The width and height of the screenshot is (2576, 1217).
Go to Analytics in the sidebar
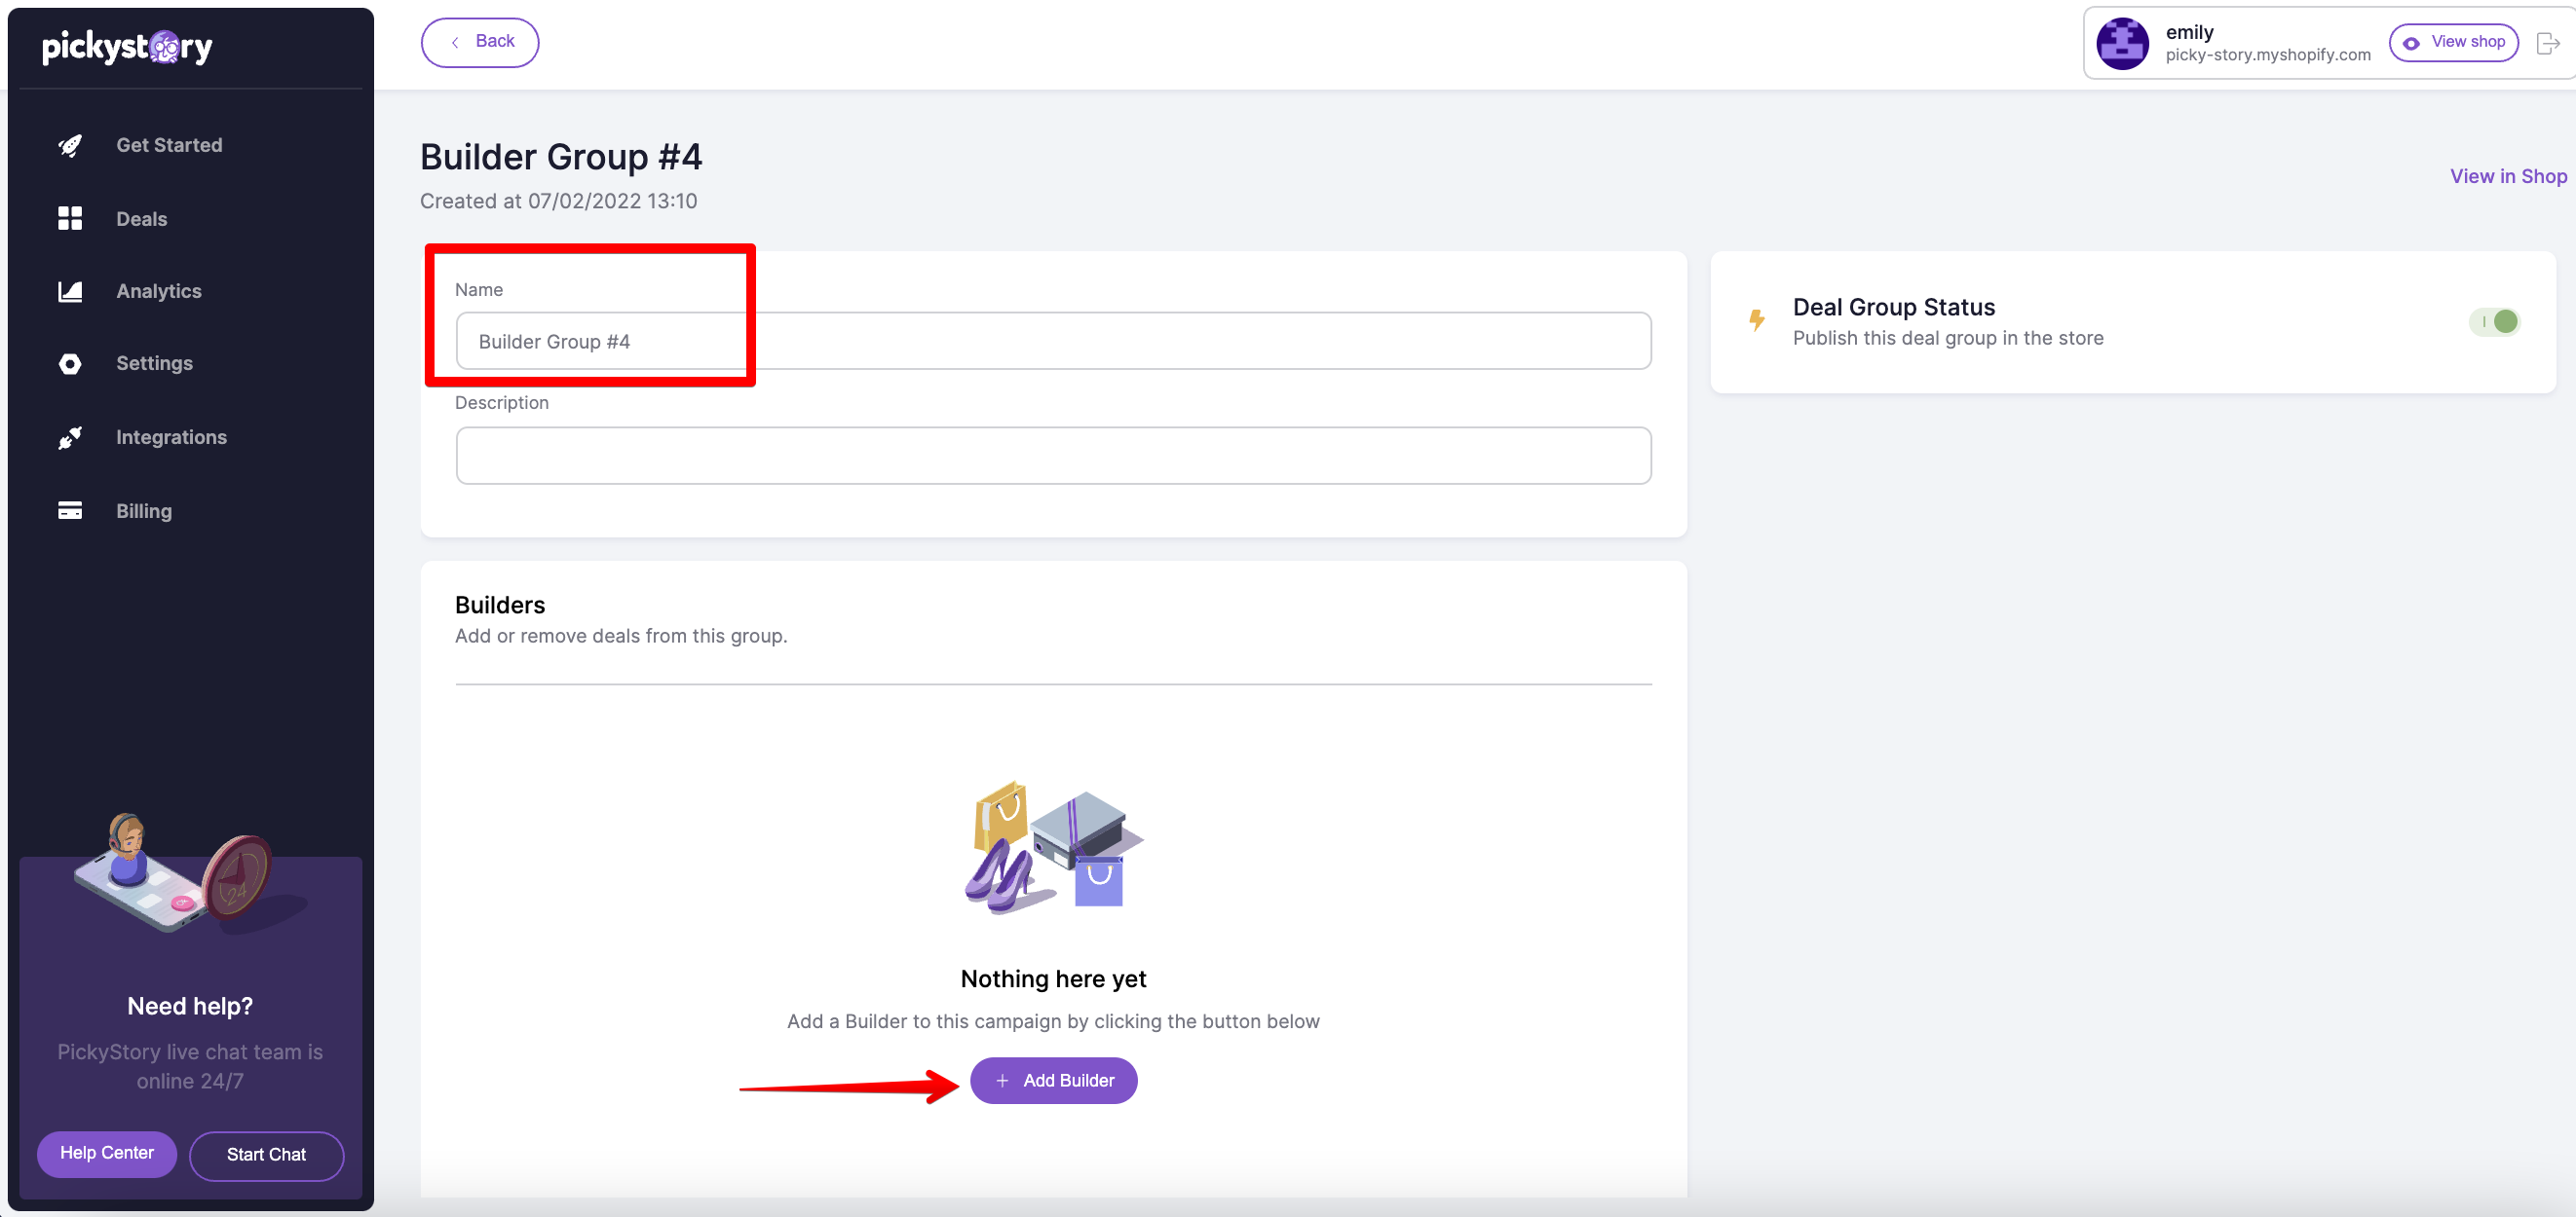click(158, 292)
